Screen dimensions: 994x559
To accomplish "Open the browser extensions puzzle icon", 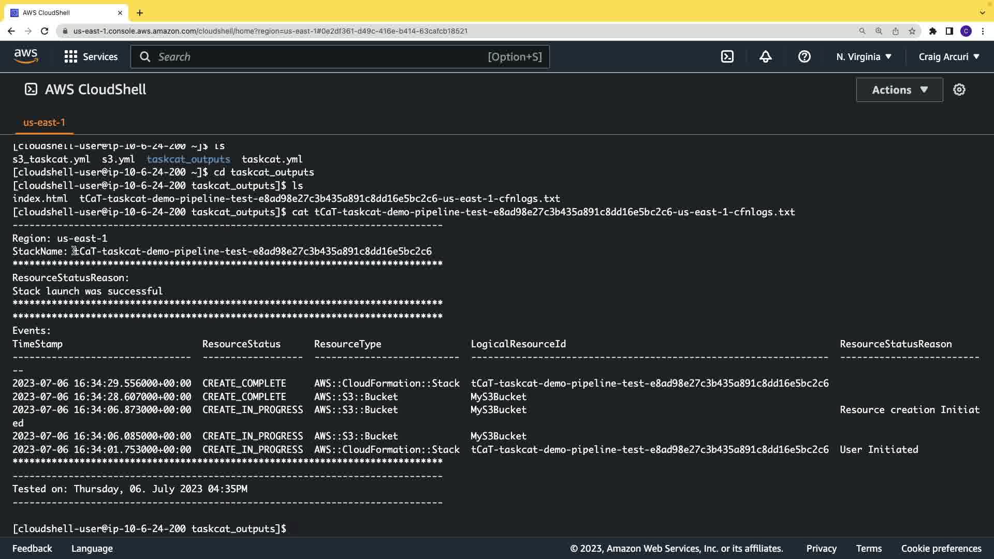I will point(932,31).
